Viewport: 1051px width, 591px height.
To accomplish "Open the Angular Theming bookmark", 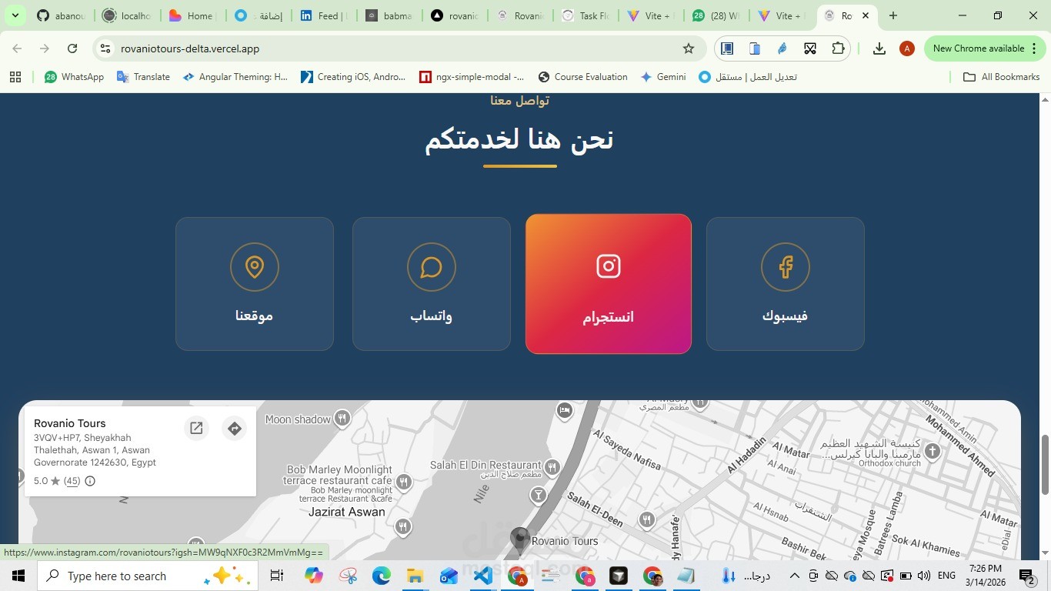I will click(x=235, y=77).
